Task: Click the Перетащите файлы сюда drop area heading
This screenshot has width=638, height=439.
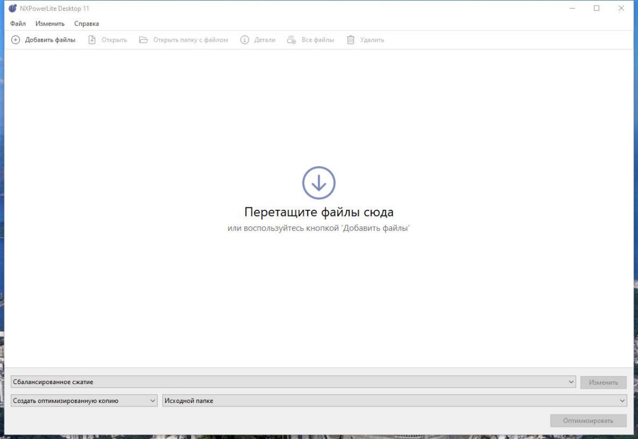Action: [318, 212]
